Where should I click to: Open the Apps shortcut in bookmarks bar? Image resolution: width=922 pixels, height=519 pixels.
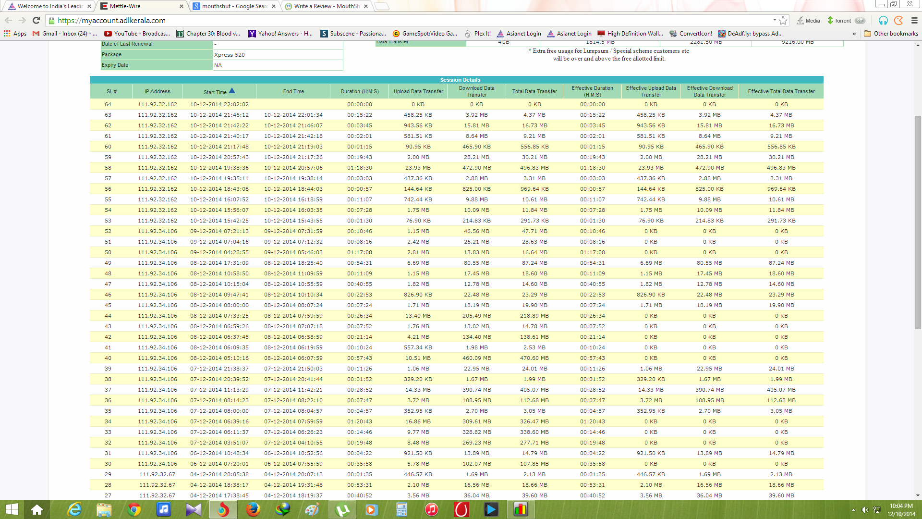[x=15, y=34]
